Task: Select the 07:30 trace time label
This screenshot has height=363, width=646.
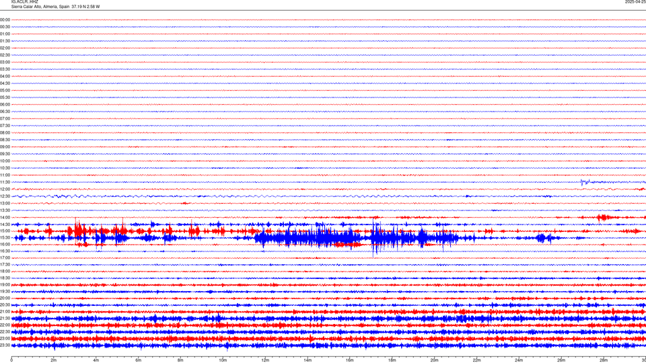Action: coord(5,126)
